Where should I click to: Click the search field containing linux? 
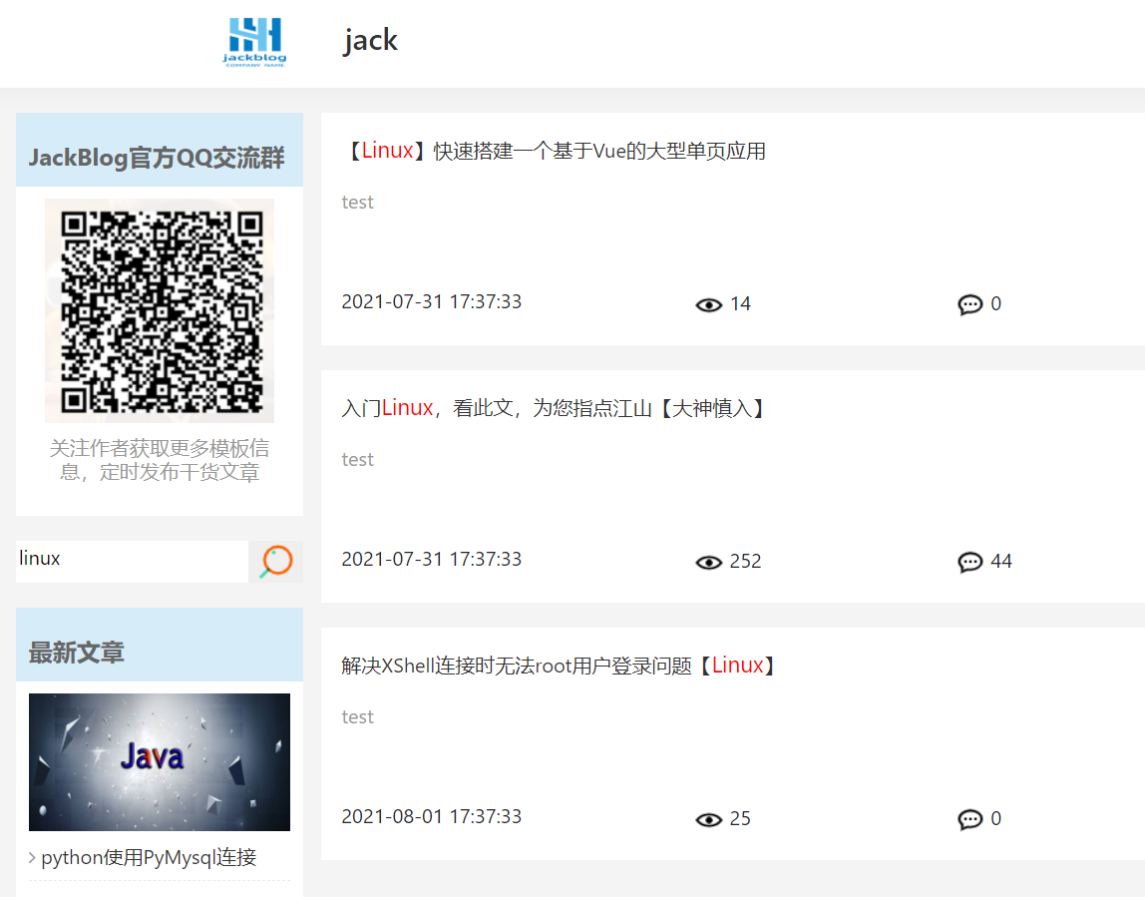pyautogui.click(x=133, y=561)
